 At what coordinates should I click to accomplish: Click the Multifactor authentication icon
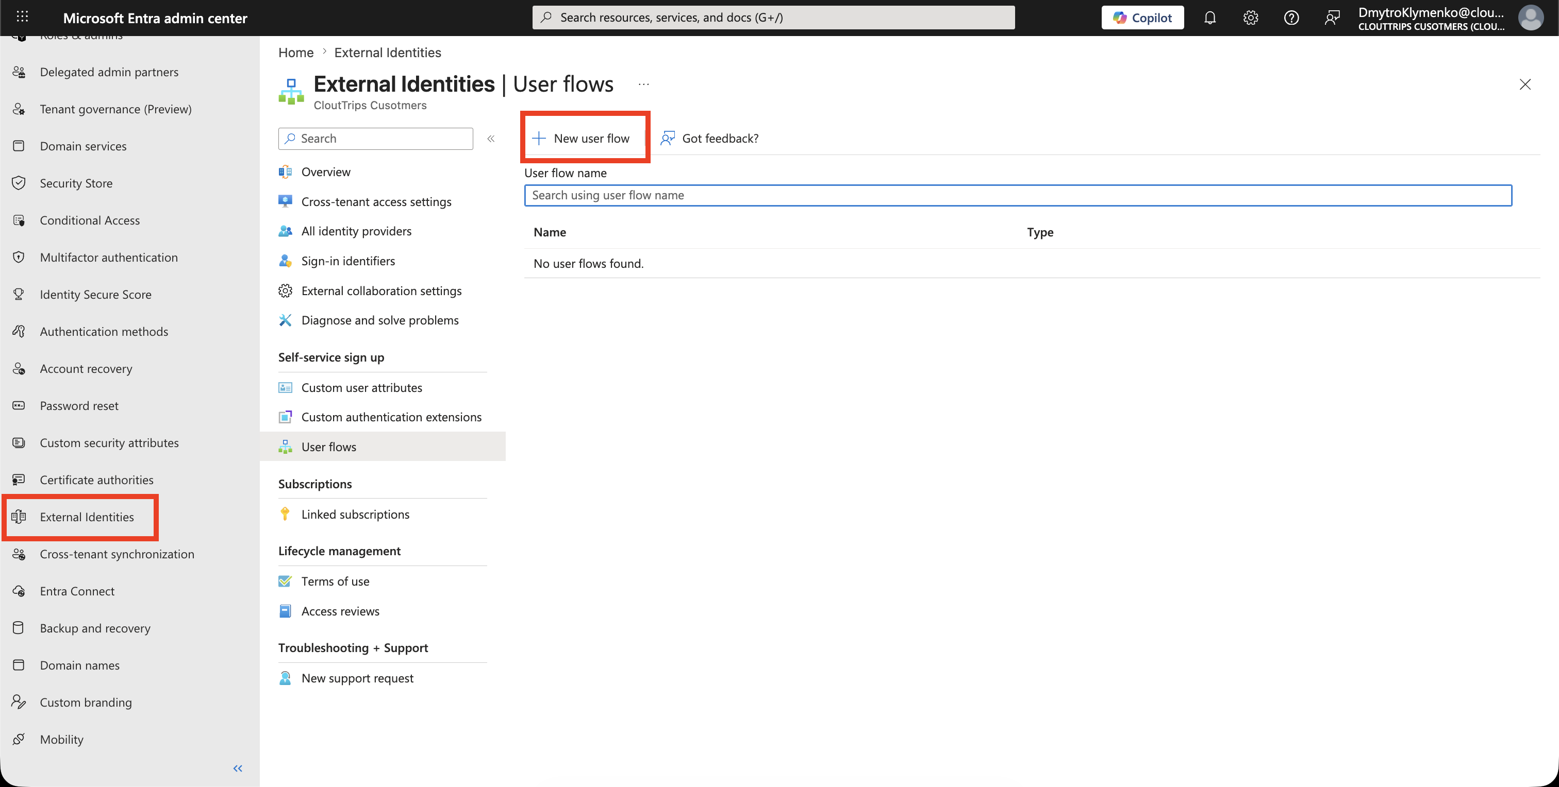click(19, 257)
